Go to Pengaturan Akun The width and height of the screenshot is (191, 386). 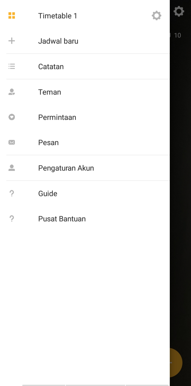(66, 168)
